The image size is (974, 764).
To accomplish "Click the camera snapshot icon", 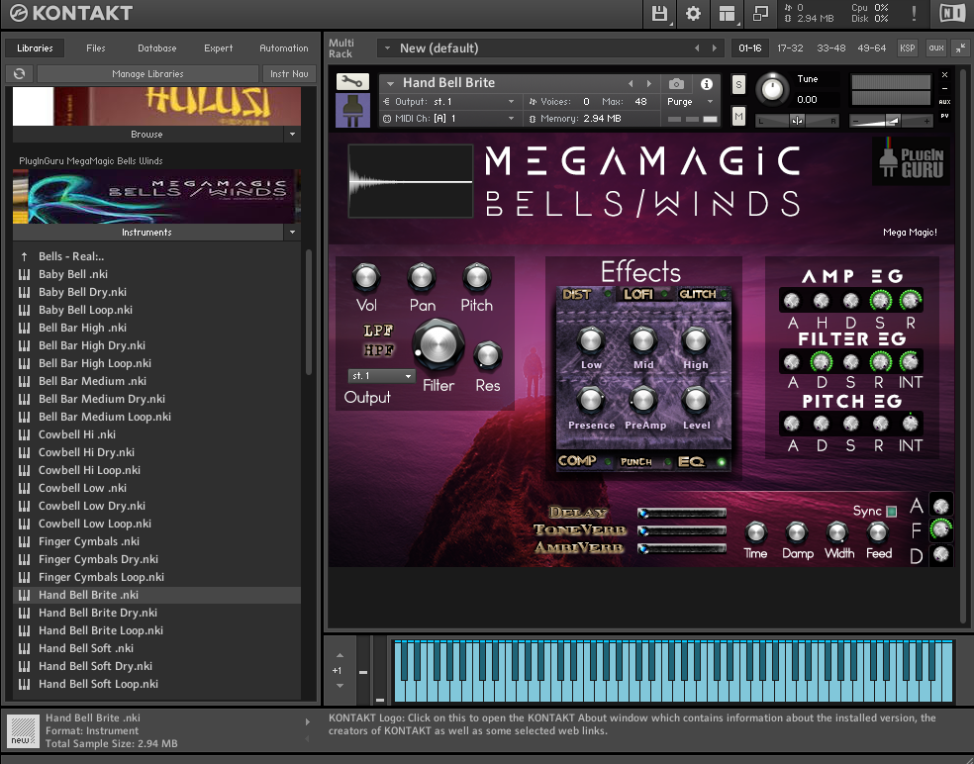I will pyautogui.click(x=676, y=83).
